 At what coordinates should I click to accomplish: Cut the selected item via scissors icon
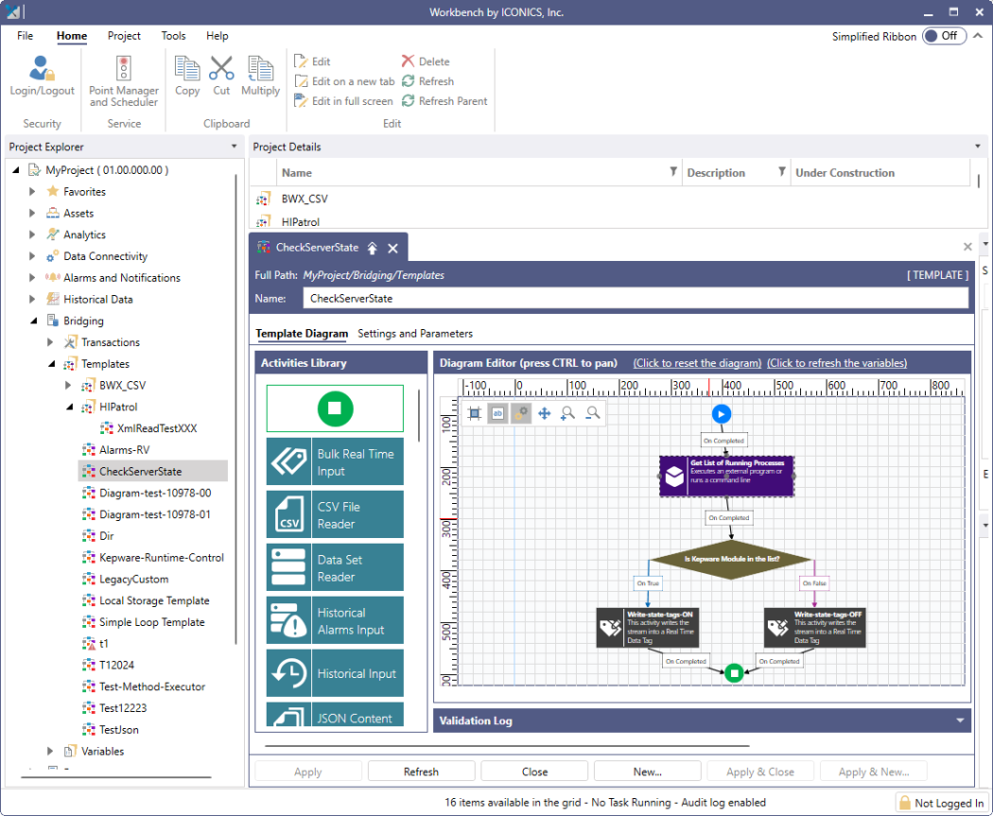point(221,76)
